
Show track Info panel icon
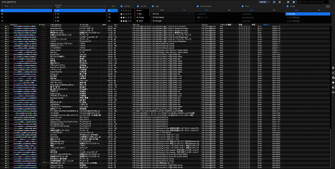[x=333, y=82]
